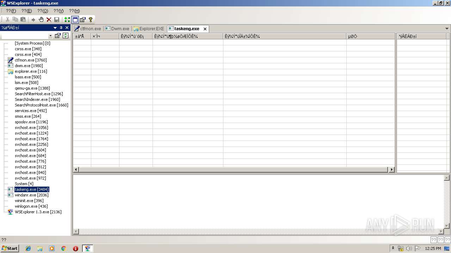Select svchost.exe [2256] process
The image size is (451, 253).
coord(31,144)
